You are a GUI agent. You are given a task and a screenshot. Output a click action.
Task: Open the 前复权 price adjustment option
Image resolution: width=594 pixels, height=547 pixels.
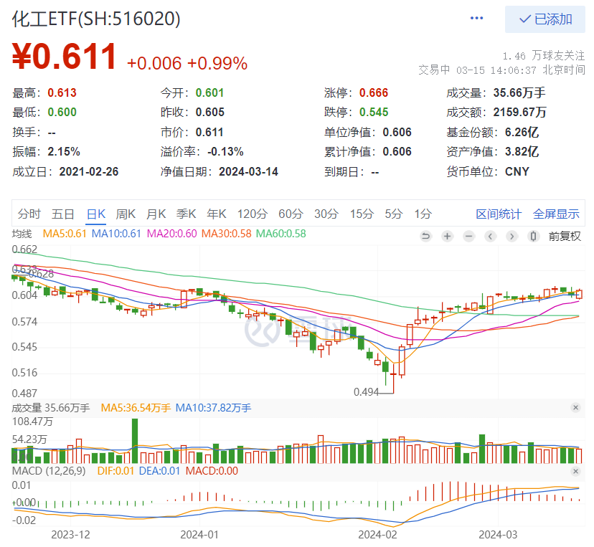pos(565,236)
